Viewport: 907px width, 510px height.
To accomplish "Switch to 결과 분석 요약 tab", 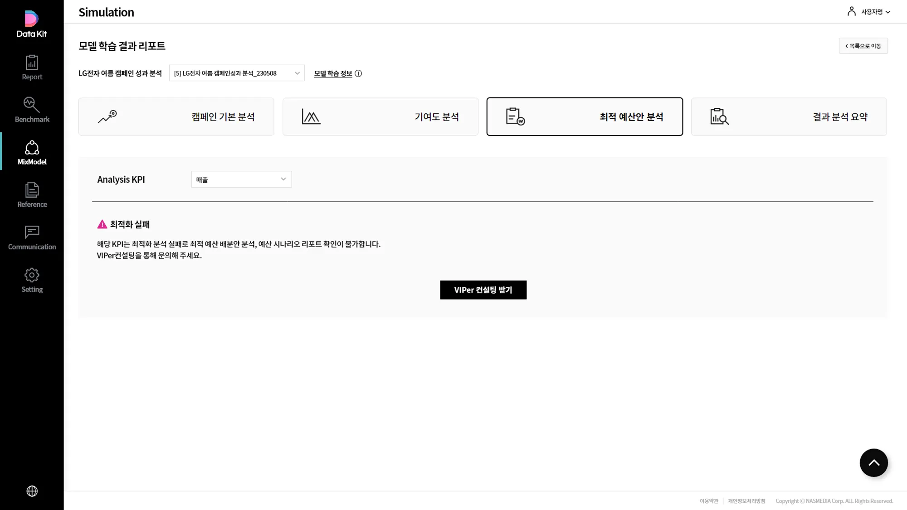I will (x=789, y=117).
